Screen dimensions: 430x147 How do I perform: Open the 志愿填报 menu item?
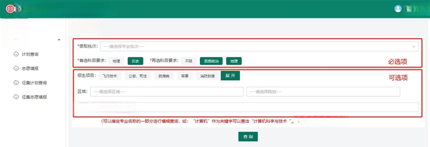click(30, 68)
